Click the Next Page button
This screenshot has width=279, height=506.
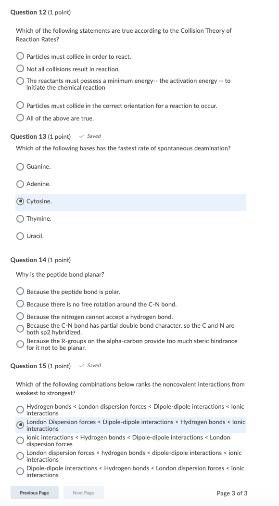(83, 493)
